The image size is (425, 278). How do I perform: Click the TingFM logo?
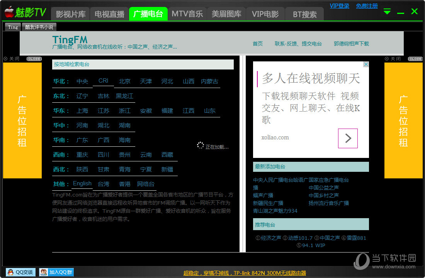tap(70, 40)
